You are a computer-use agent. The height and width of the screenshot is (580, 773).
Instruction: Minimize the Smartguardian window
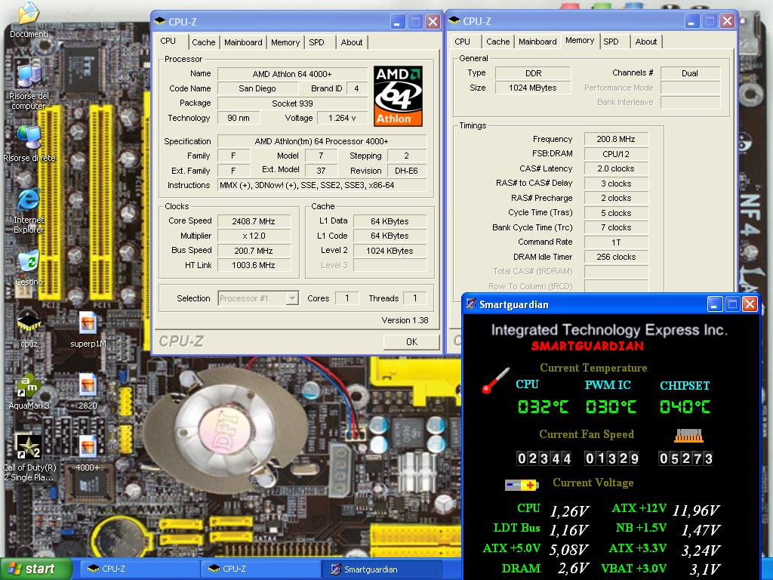715,304
